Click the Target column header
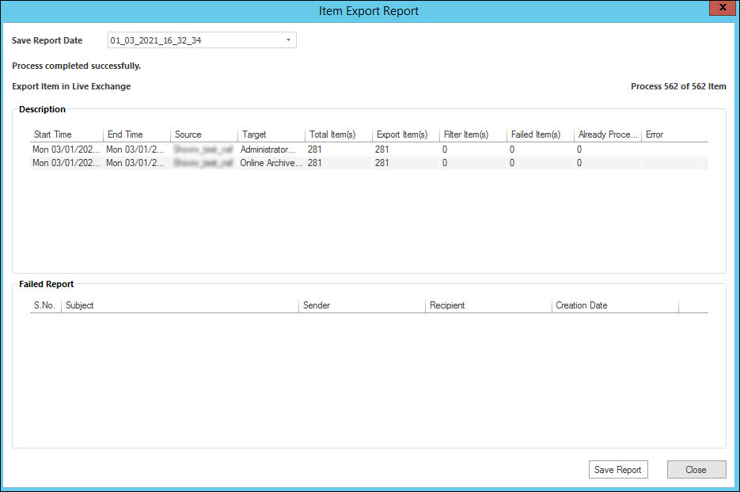The height and width of the screenshot is (492, 740). [x=271, y=134]
